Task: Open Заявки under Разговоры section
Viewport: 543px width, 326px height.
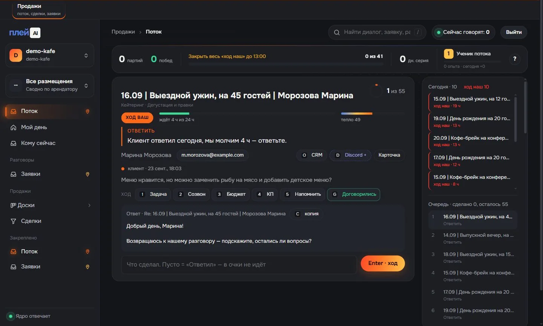Action: tap(49, 174)
